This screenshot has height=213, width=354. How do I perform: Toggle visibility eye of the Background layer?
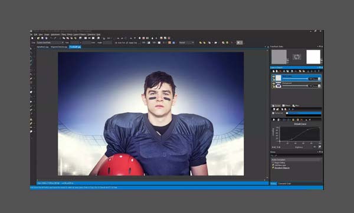(x=274, y=84)
